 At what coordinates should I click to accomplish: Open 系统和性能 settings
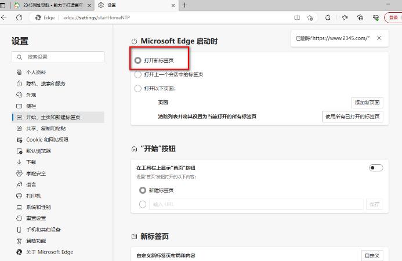(x=58, y=207)
